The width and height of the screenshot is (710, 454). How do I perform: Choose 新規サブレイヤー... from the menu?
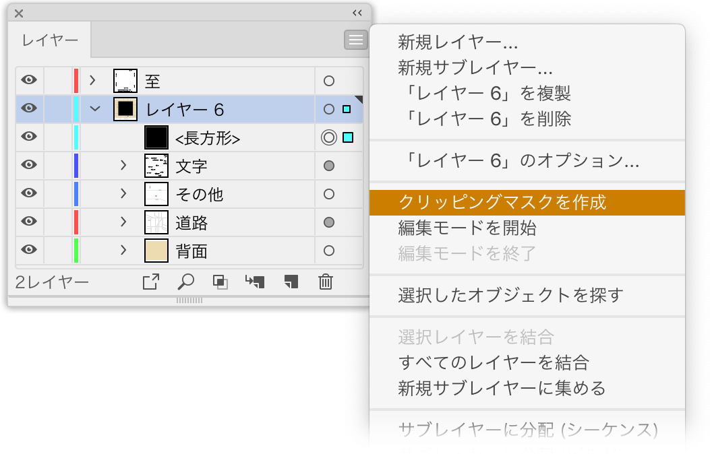coord(475,68)
